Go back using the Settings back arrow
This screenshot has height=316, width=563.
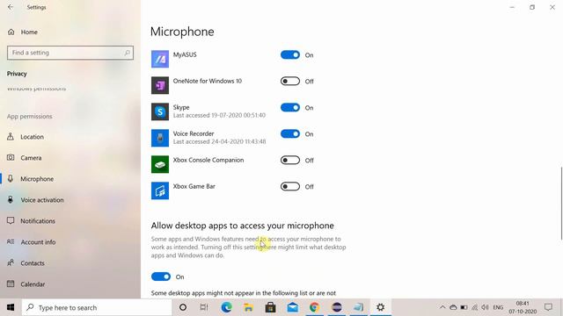11,7
